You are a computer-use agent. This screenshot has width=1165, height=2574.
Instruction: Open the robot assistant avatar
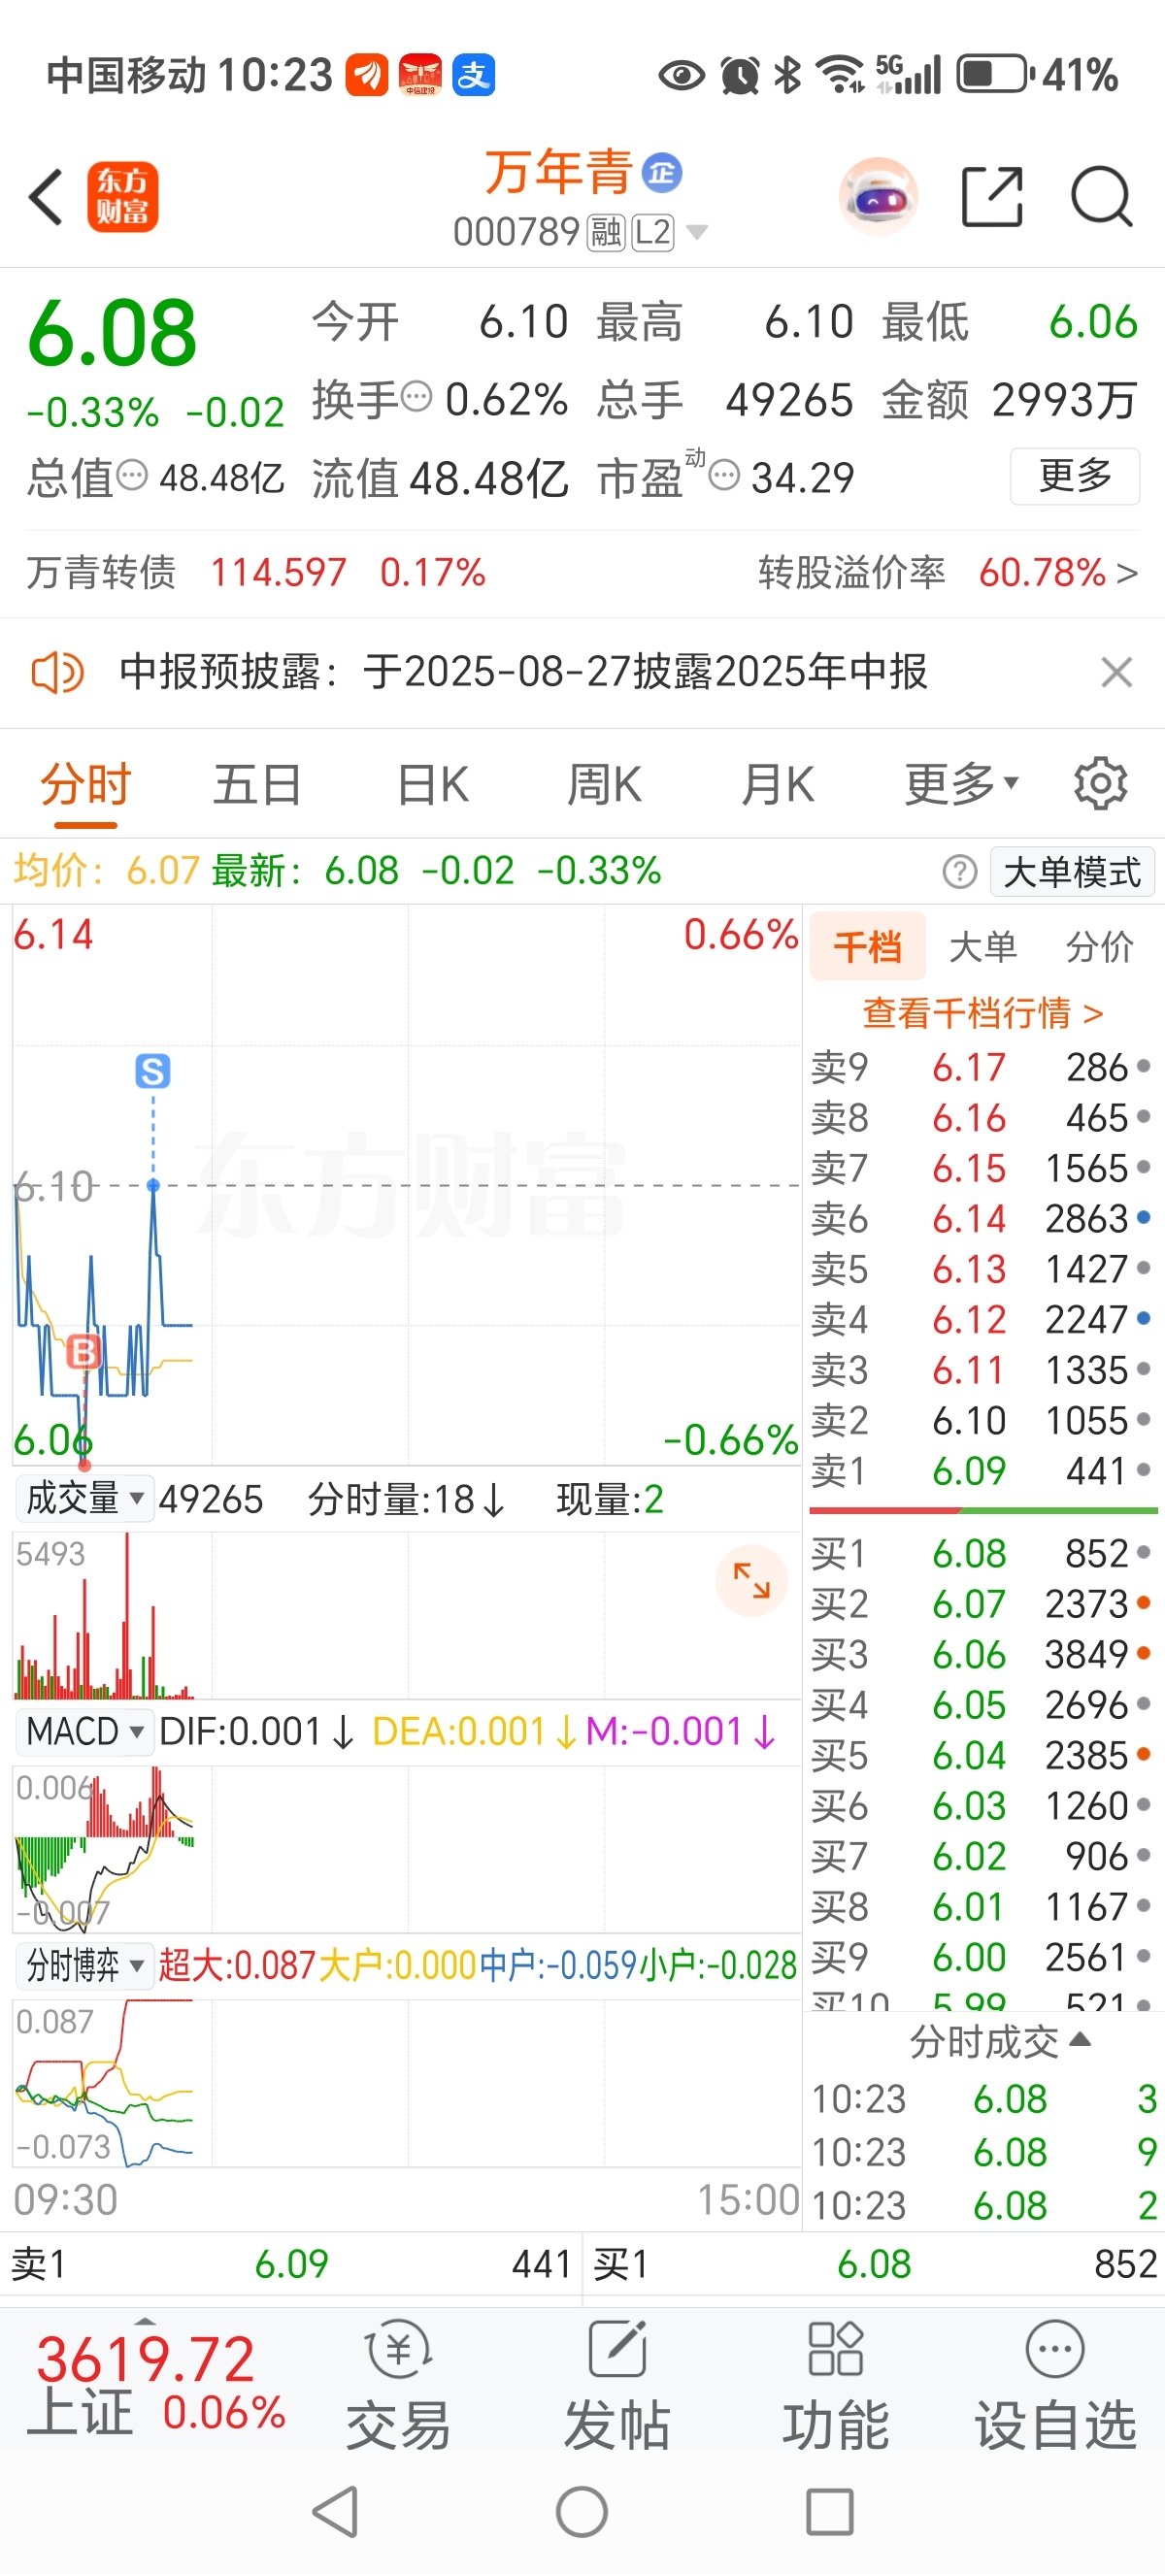pos(878,197)
